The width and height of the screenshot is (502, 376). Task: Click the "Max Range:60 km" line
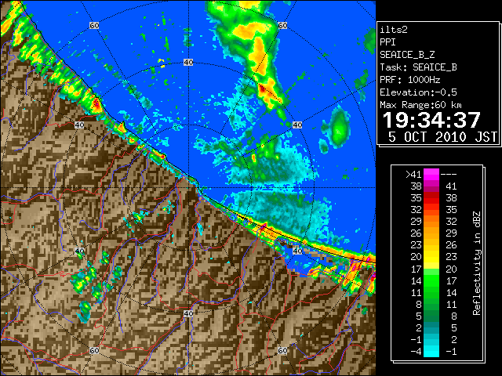pyautogui.click(x=420, y=105)
